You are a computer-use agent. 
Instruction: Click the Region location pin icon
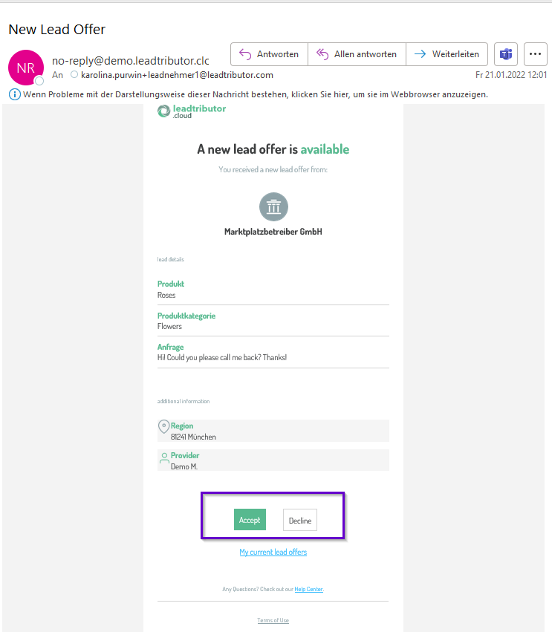[163, 427]
